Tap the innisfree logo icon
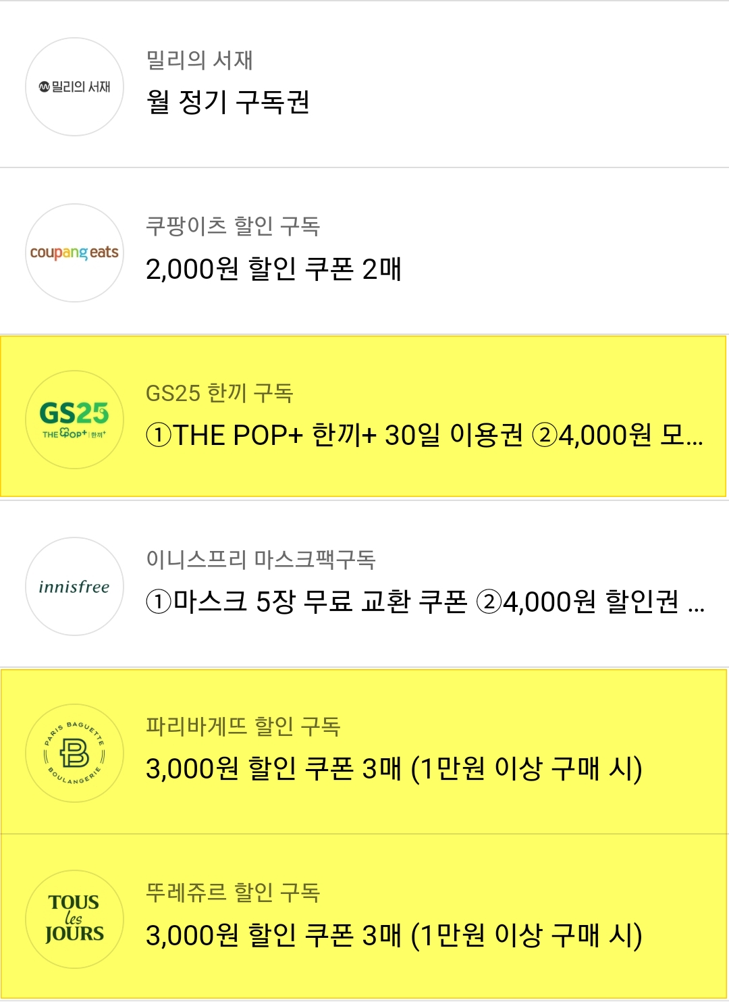The image size is (729, 1002). (x=74, y=586)
